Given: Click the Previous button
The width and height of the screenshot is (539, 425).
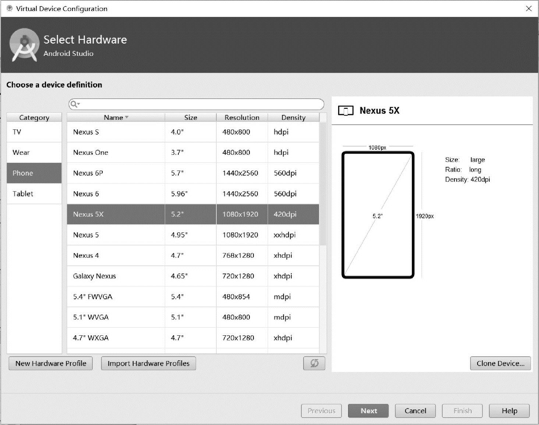Looking at the screenshot, I should click(x=322, y=411).
